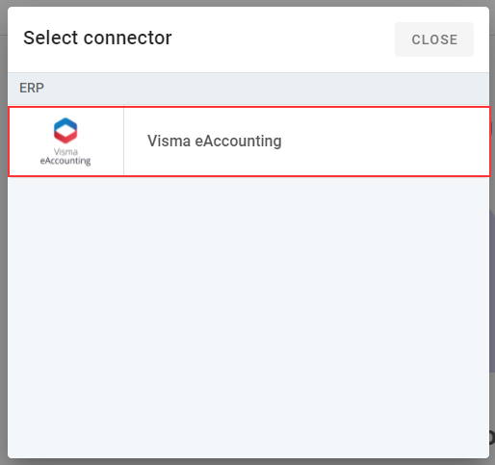Select the Visma eAccounting connector name

[x=215, y=141]
